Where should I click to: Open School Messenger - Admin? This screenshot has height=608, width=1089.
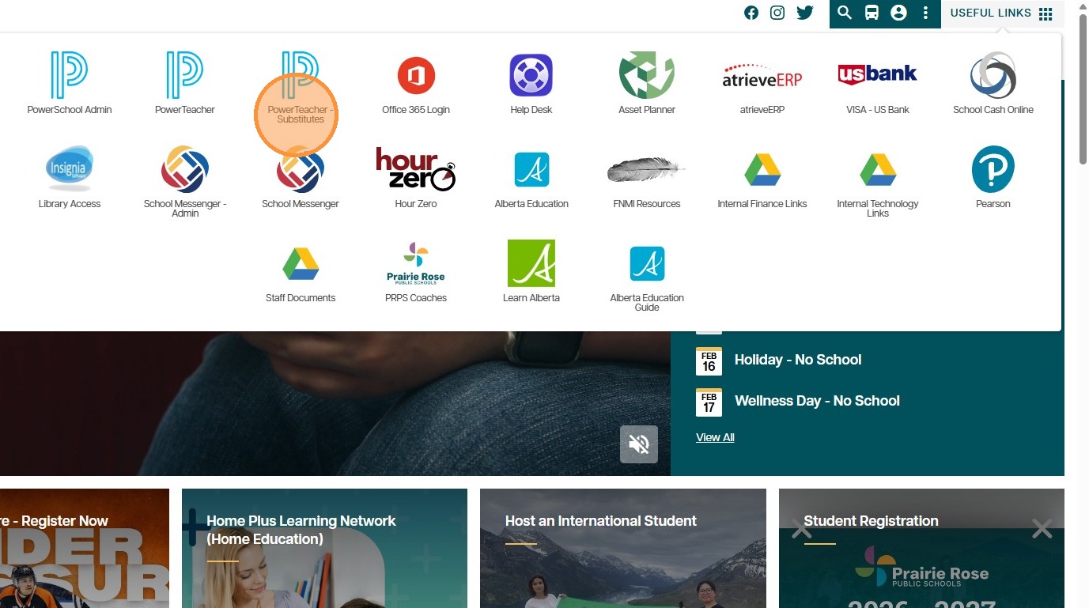point(185,182)
